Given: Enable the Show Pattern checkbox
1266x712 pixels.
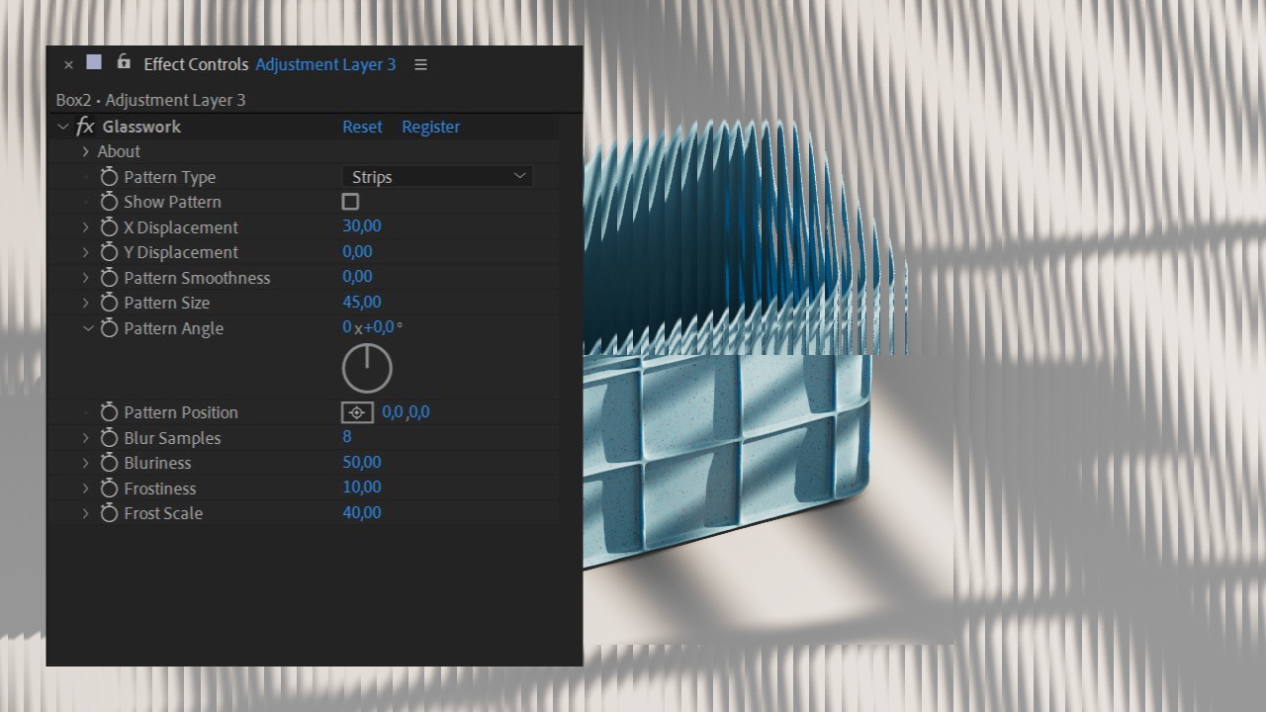Looking at the screenshot, I should click(350, 202).
